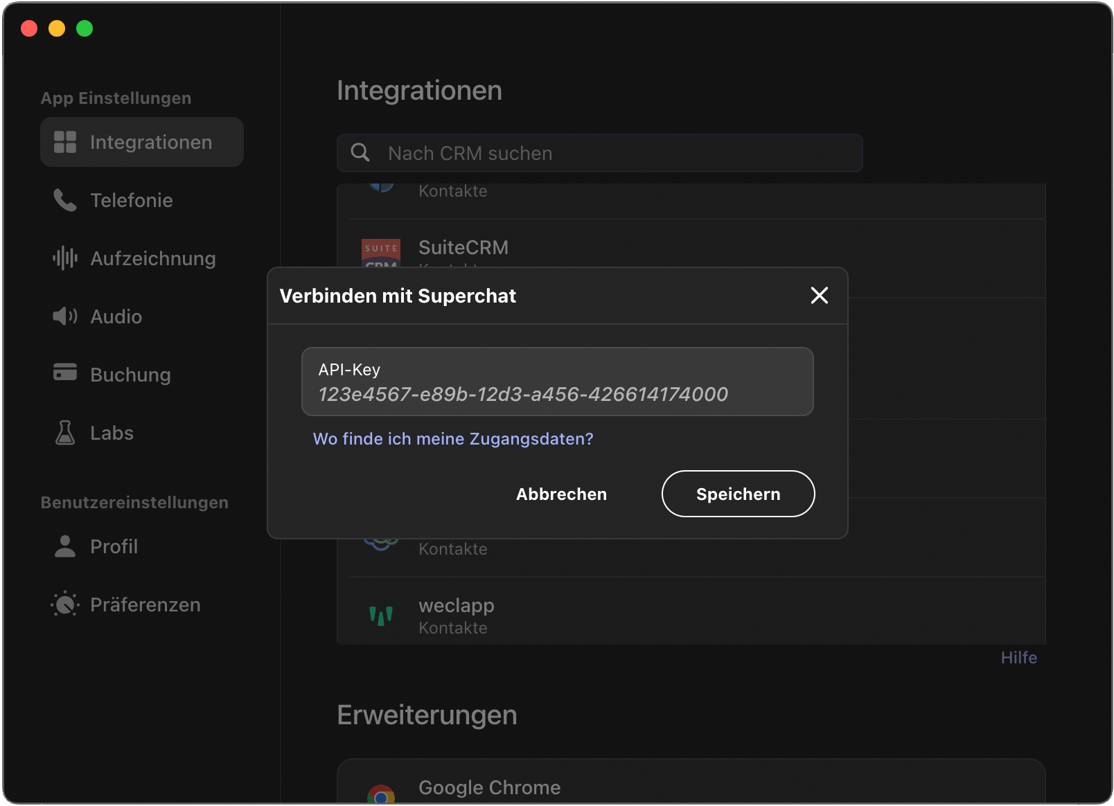Click the search magnifier in CRM search
The height and width of the screenshot is (806, 1114).
pos(360,153)
